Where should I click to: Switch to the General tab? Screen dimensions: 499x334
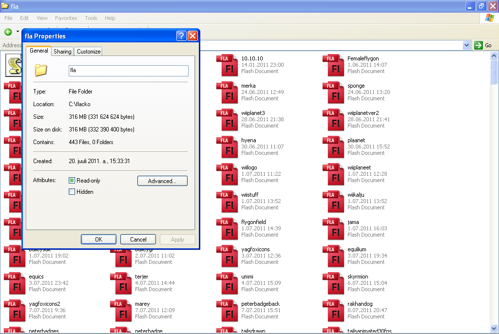[x=39, y=51]
